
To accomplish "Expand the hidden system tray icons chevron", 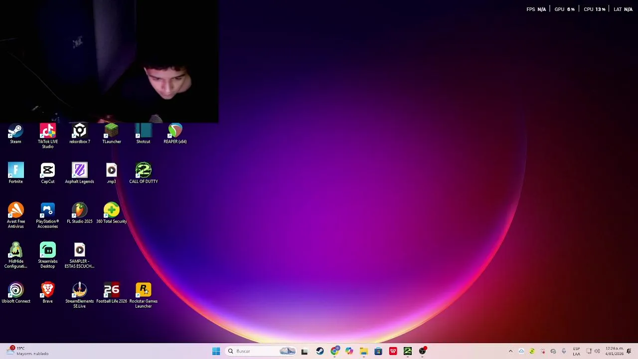I will (510, 351).
